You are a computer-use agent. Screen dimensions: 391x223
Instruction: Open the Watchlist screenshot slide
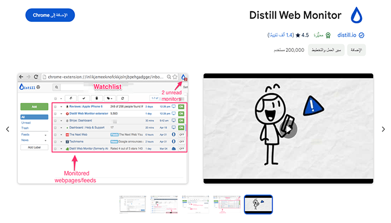[x=103, y=129]
